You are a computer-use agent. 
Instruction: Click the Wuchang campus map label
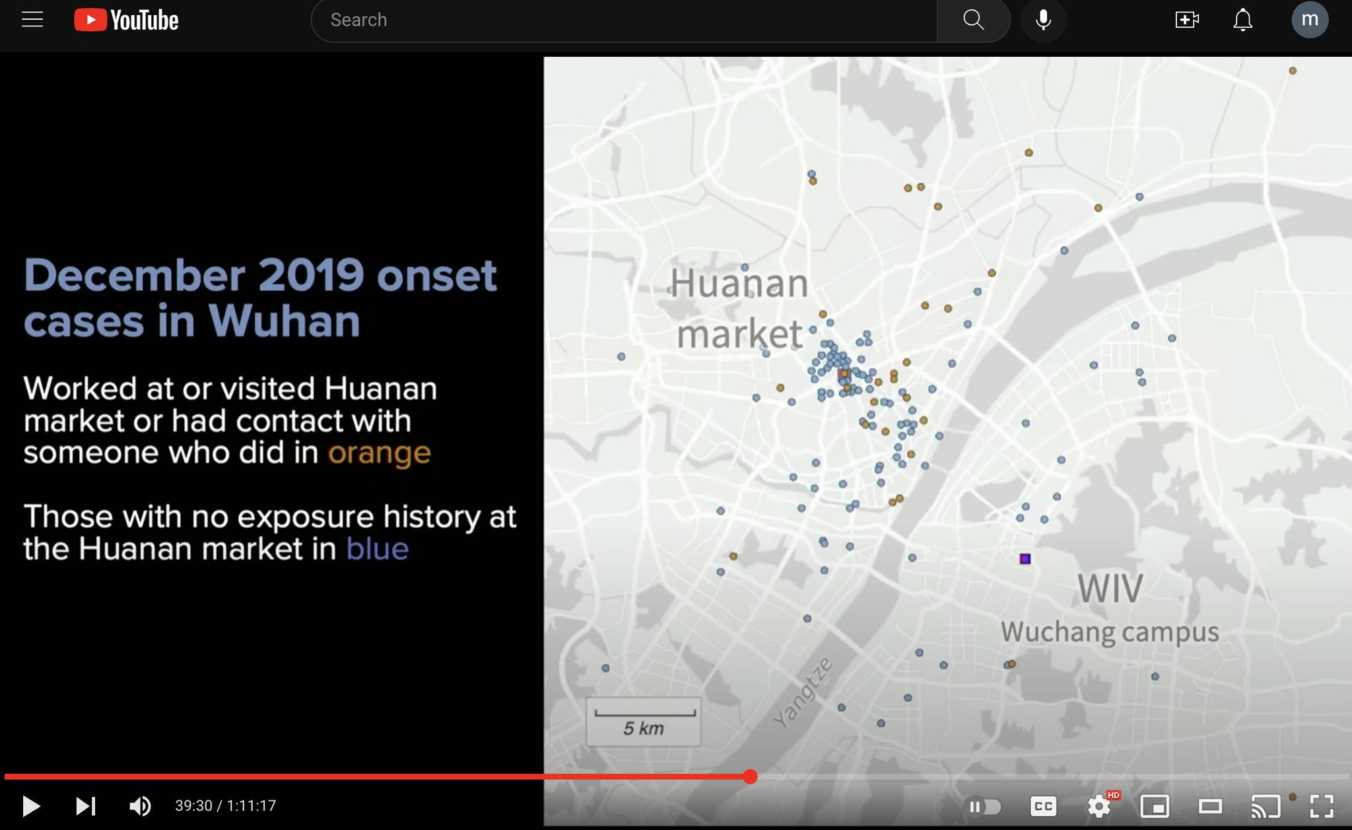(1110, 632)
